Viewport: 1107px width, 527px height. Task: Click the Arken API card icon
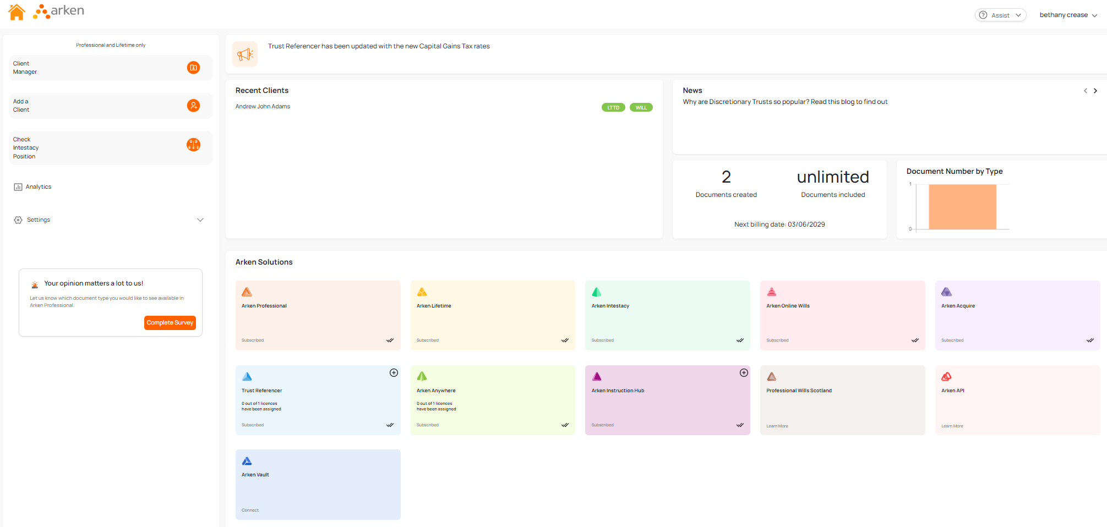[x=946, y=377]
